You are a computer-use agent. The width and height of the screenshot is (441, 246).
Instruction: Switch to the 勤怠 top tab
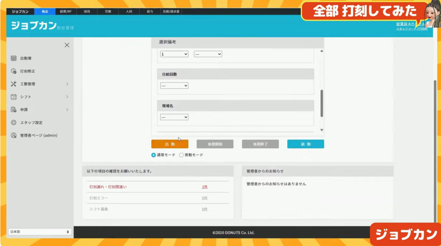[45, 12]
